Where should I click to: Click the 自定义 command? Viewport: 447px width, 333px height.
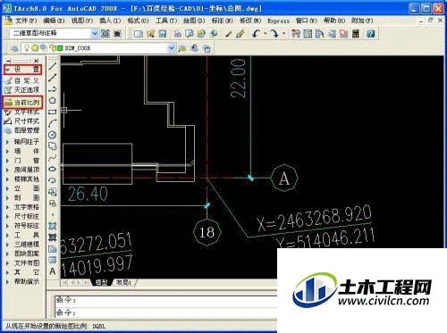(x=22, y=80)
